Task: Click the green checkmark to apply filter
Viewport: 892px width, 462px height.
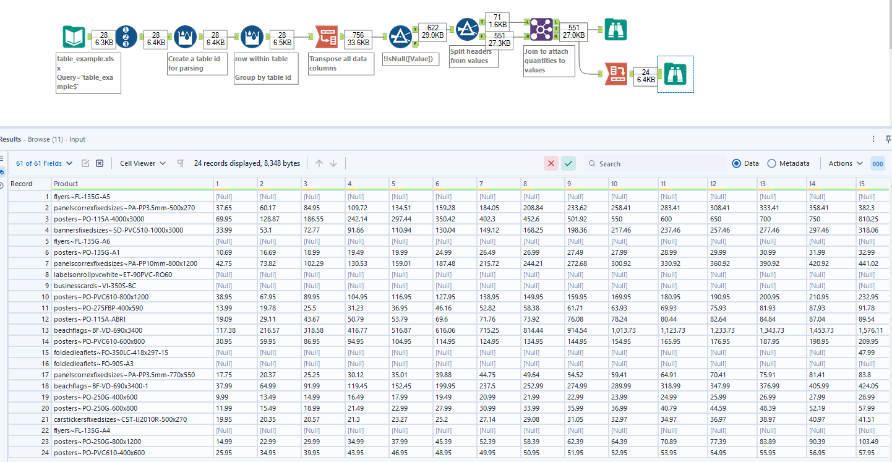Action: tap(568, 163)
